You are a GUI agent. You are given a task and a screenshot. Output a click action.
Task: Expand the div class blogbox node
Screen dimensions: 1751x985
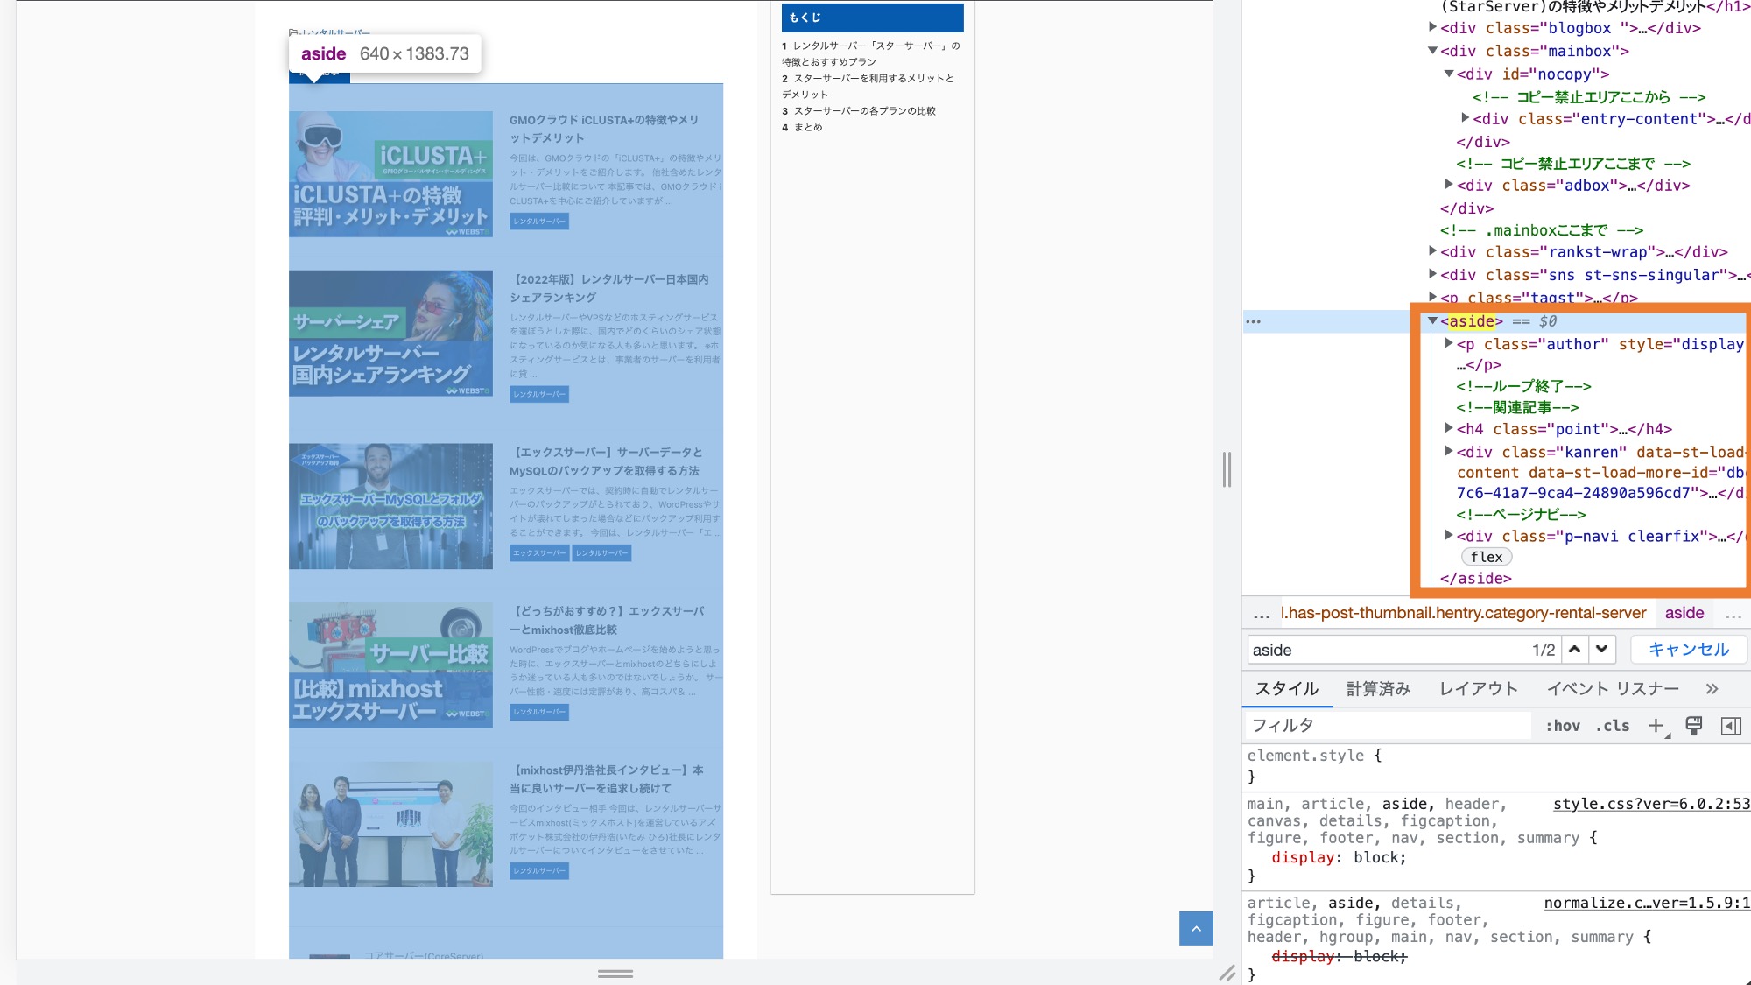1432,27
